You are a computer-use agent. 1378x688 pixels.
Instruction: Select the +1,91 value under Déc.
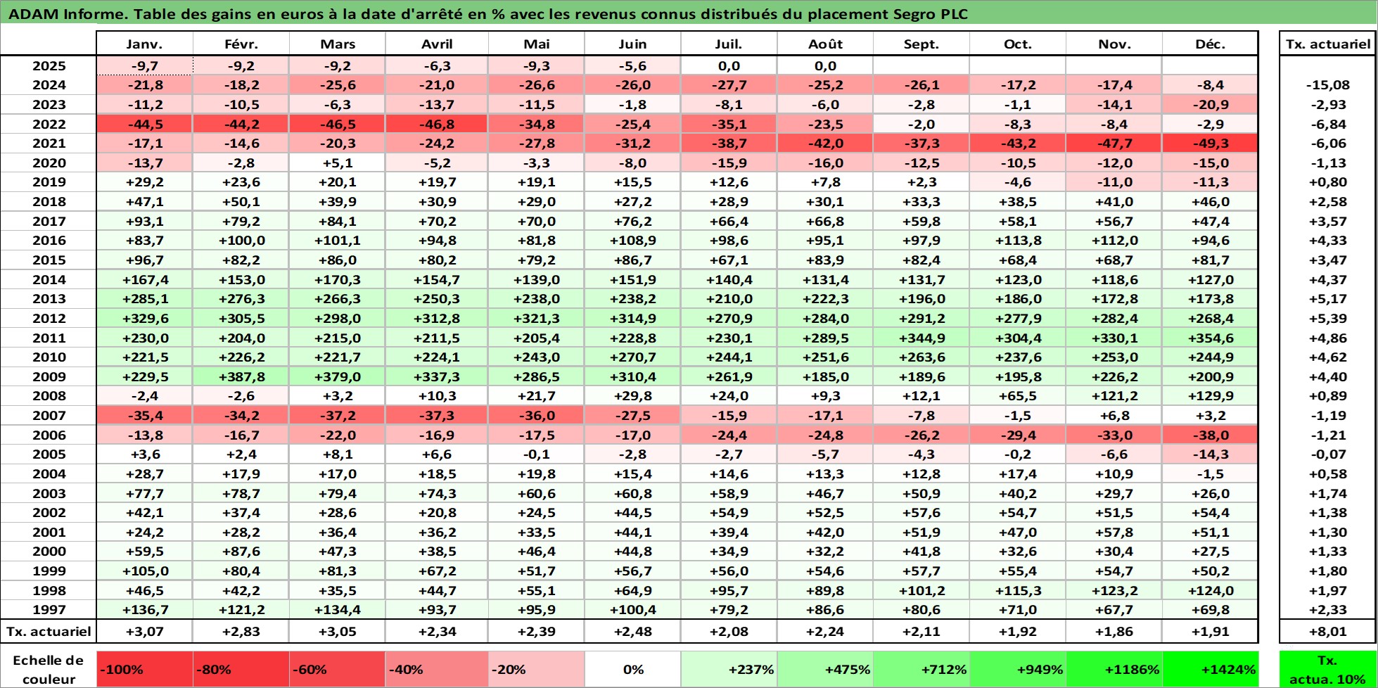(1210, 632)
